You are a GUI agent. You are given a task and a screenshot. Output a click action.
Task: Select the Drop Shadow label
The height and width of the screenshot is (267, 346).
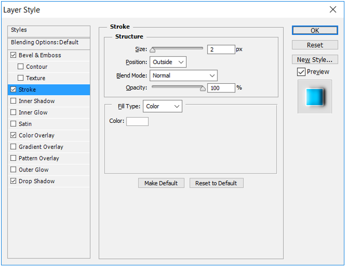point(37,181)
